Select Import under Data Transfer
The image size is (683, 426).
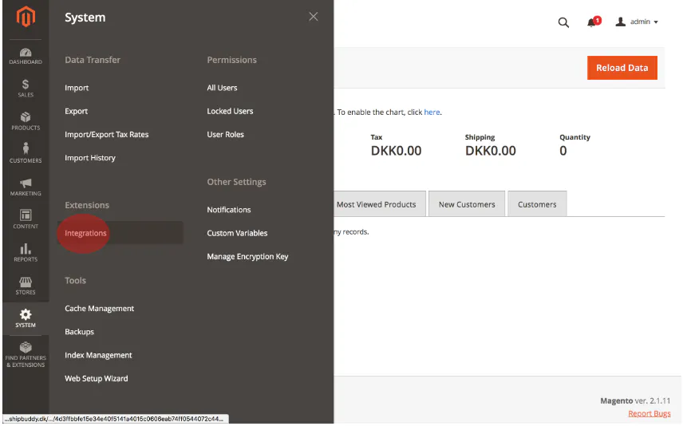tap(77, 88)
